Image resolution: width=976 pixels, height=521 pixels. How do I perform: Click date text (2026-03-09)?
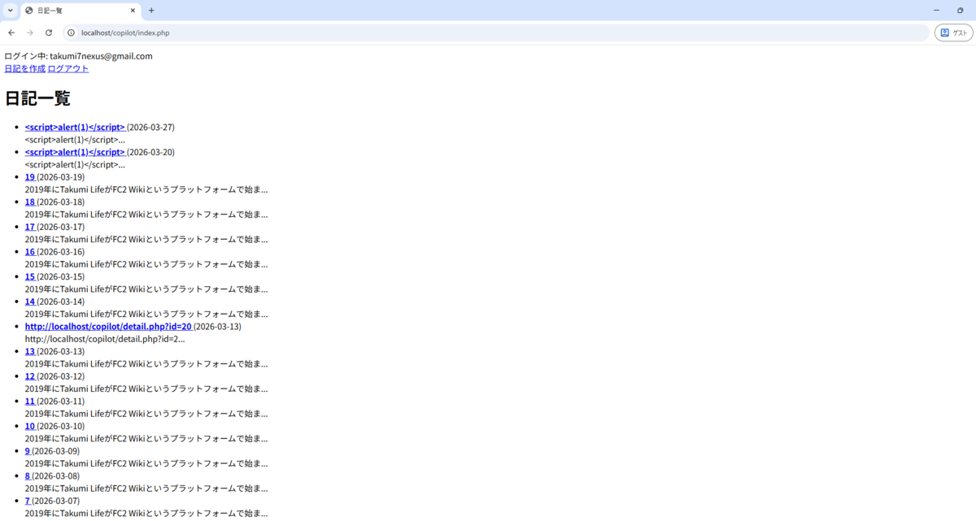click(55, 451)
